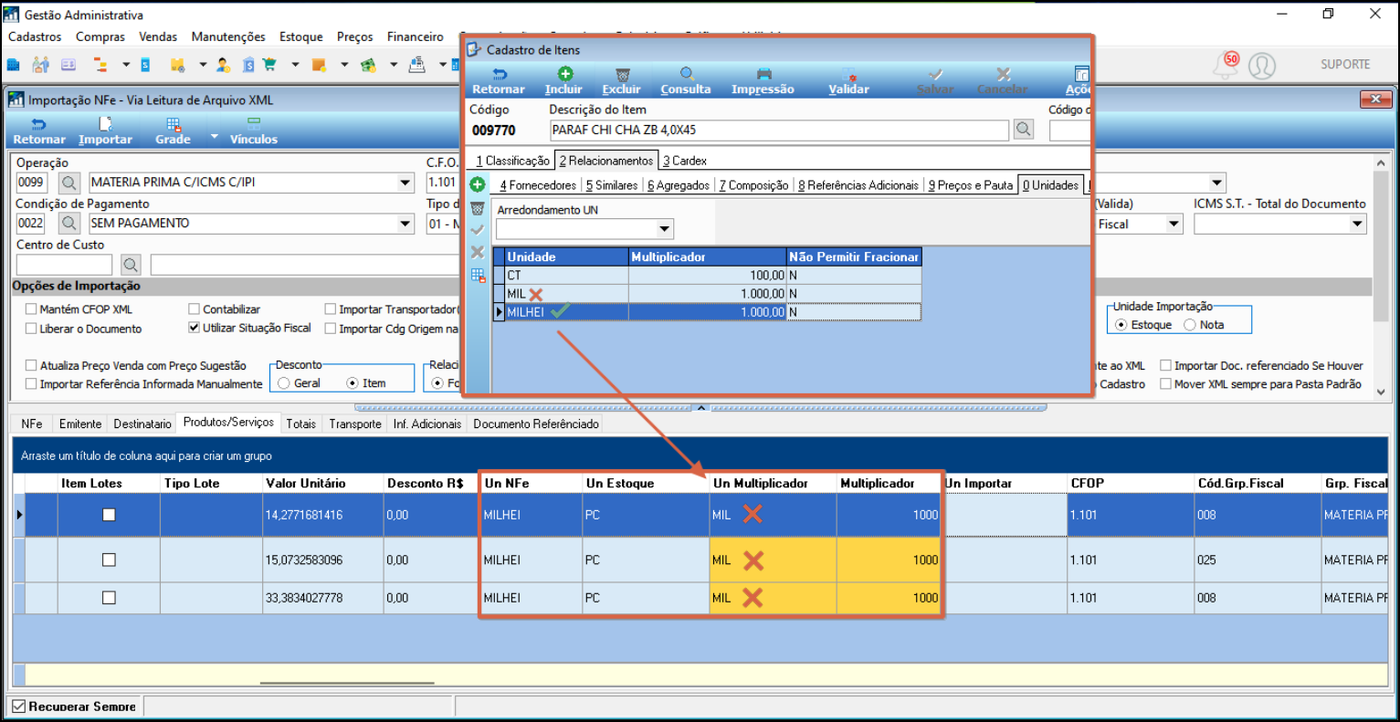Enable the Liberar o Documento checkbox
This screenshot has width=1400, height=722.
pyautogui.click(x=31, y=329)
